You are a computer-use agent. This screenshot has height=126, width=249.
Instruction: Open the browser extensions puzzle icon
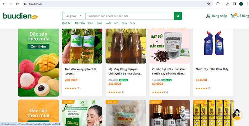point(218,4)
